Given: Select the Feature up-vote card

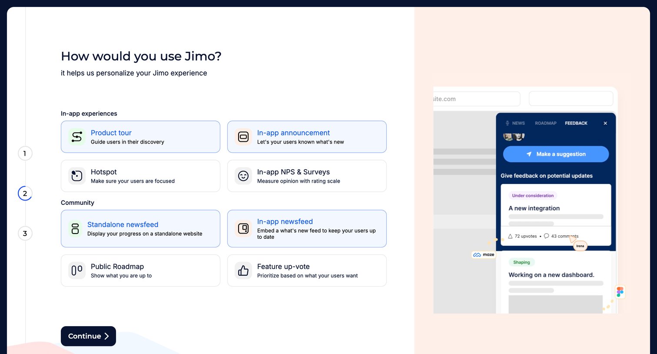Looking at the screenshot, I should [307, 271].
